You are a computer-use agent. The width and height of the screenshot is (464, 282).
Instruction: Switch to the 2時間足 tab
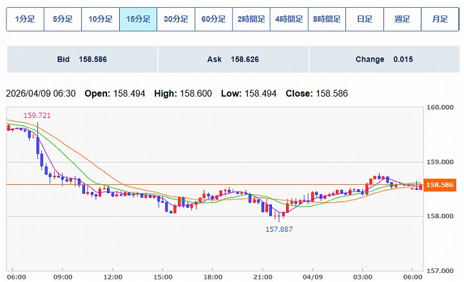tap(251, 19)
